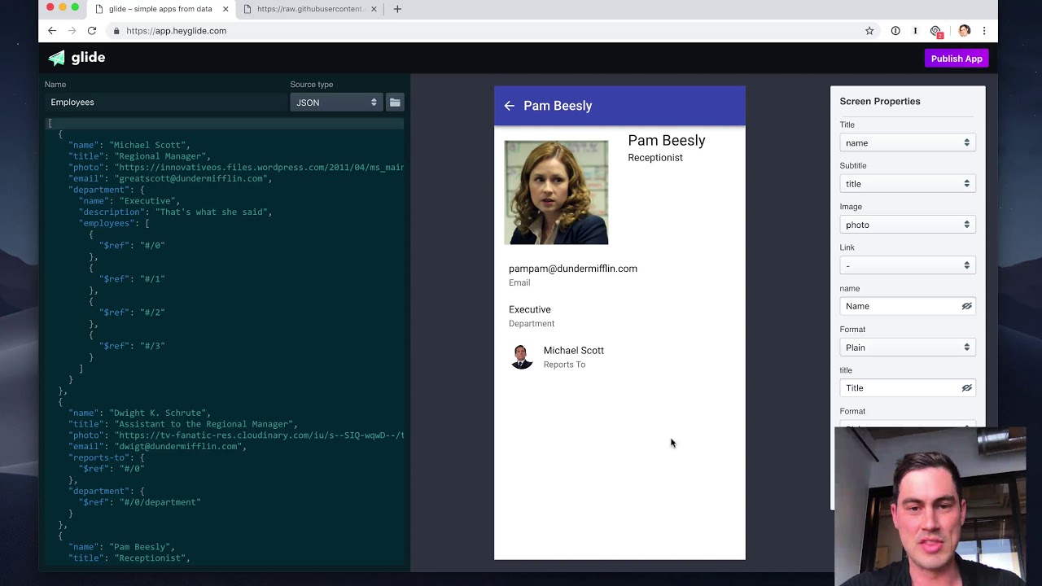This screenshot has height=586, width=1042.
Task: Click the large Pam Beesly name in preview
Action: pyautogui.click(x=667, y=141)
